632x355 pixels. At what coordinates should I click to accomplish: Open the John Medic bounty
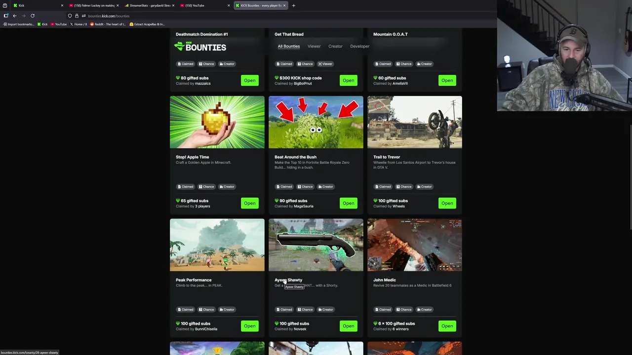pos(447,326)
